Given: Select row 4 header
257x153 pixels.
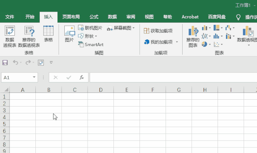Looking at the screenshot, I should point(4,117).
